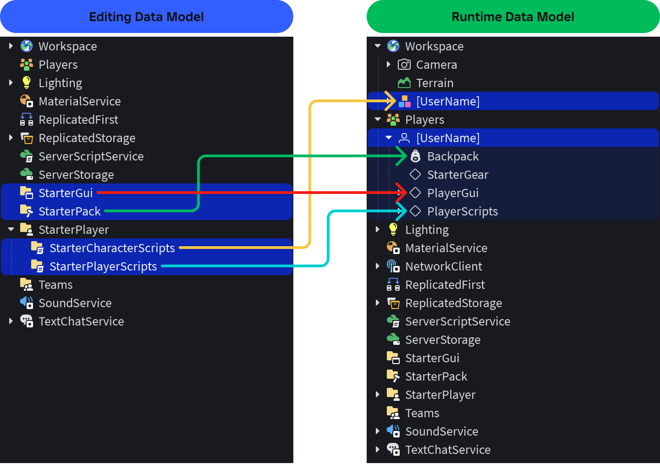Select StarterGear under the [UserName] player
The image size is (660, 464).
(x=513, y=174)
